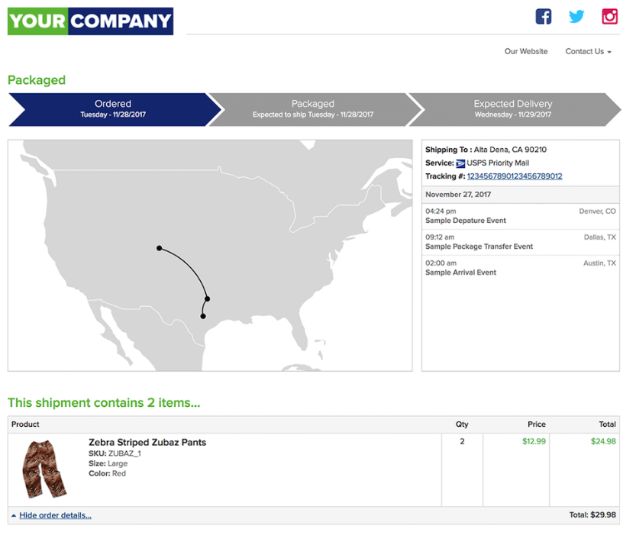
Task: Click the YOUR COMPANY logo
Action: 90,21
